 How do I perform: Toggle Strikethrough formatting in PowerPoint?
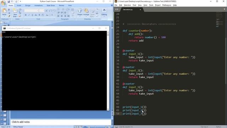coord(36,15)
